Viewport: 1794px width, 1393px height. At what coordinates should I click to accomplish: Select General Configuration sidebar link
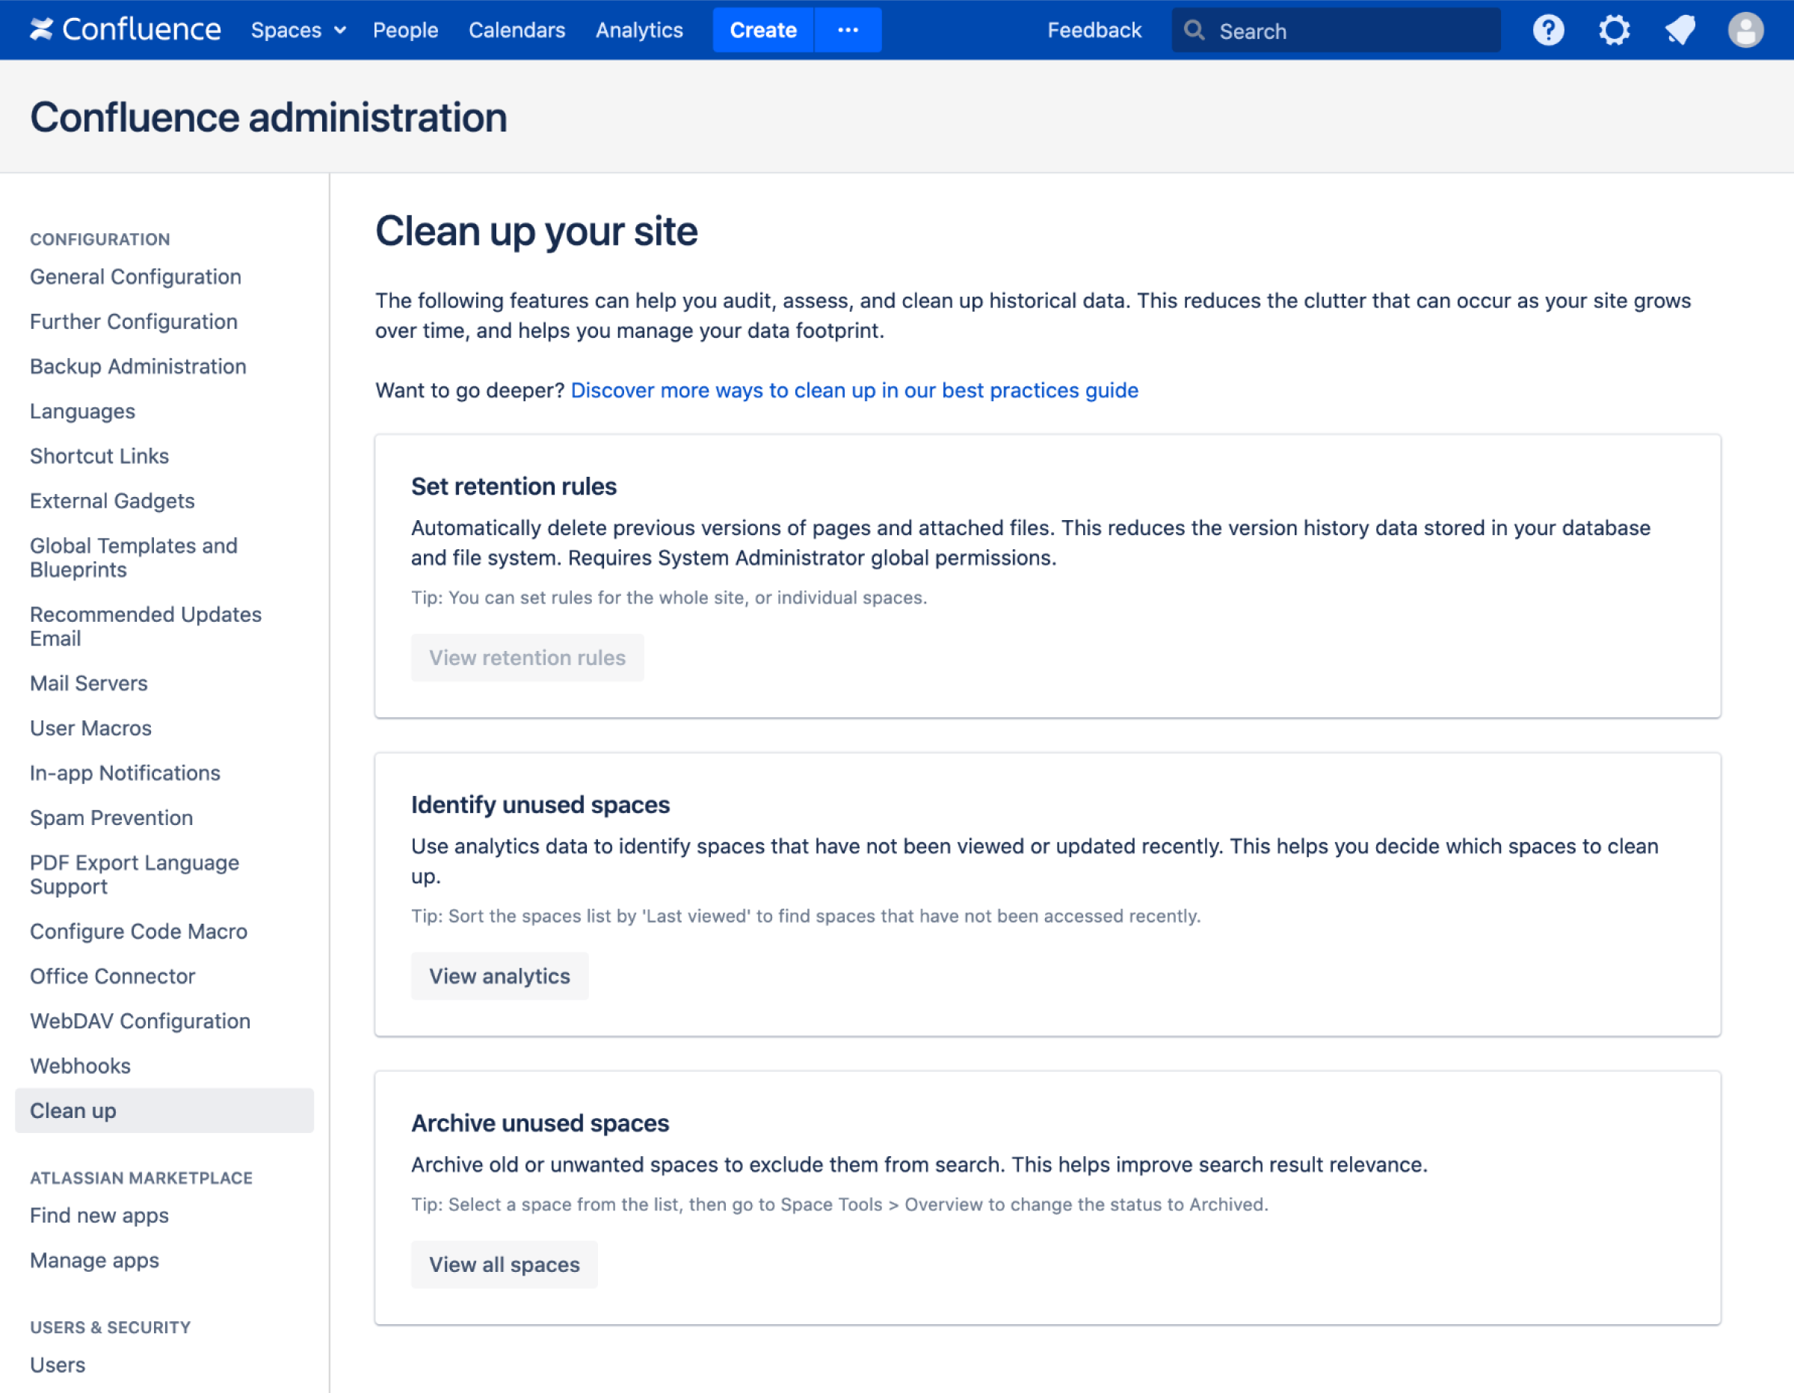coord(137,275)
